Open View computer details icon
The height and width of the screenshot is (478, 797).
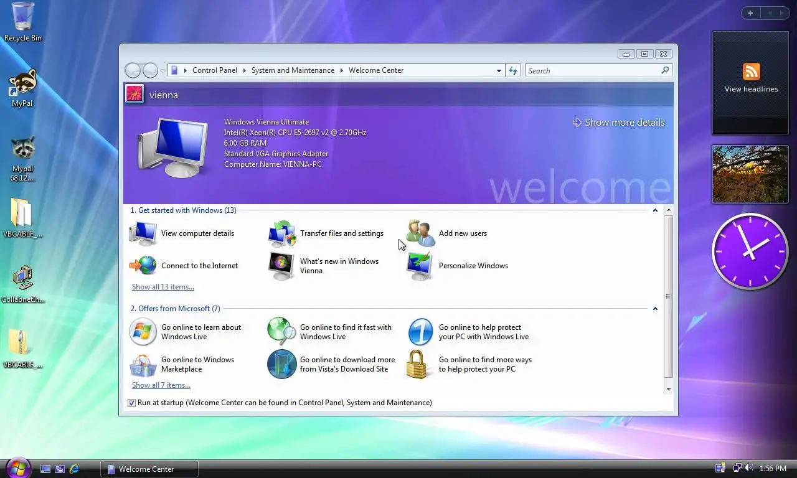tap(143, 234)
